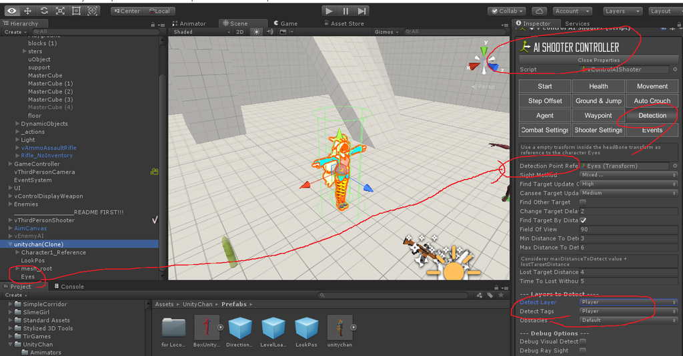The height and width of the screenshot is (356, 683).
Task: Select vAmmoAssaultRifle prefab in Hierarchy
Action: (49, 148)
